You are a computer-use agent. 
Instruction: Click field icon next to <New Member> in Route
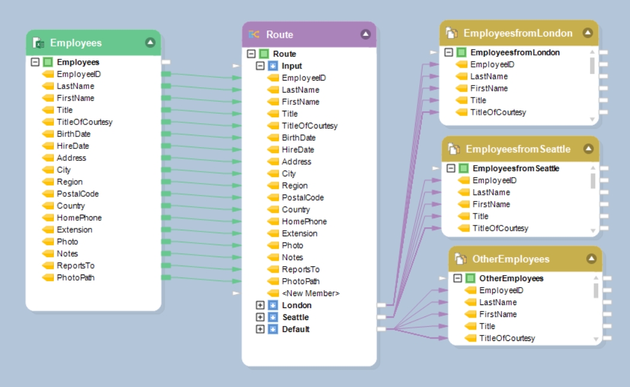tap(273, 293)
